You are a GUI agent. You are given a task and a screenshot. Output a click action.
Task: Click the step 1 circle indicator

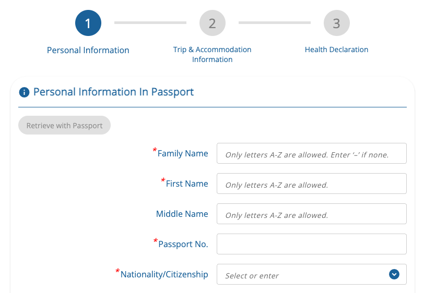click(x=88, y=23)
